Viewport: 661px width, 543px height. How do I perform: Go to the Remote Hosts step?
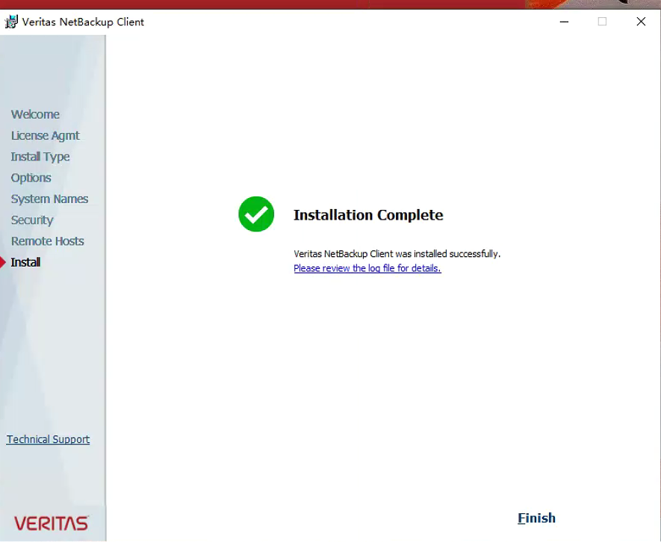(x=47, y=241)
